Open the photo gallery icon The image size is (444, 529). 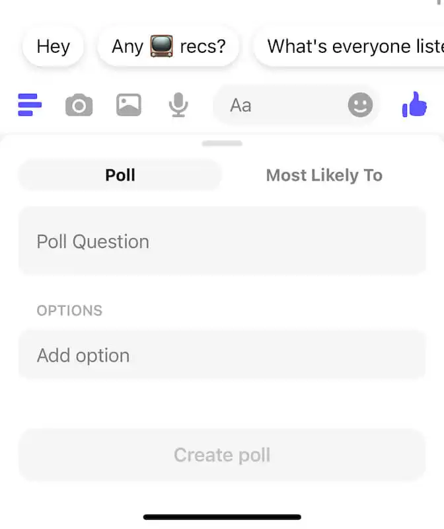[x=129, y=104]
